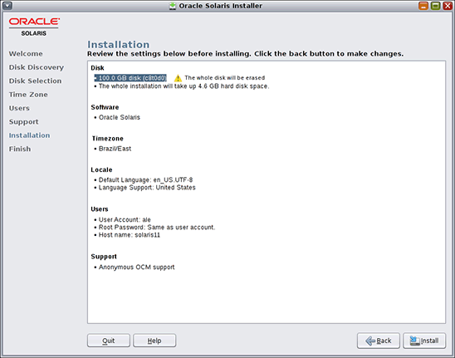This screenshot has width=455, height=358.
Task: Select the Installation step in sidebar
Action: 29,135
